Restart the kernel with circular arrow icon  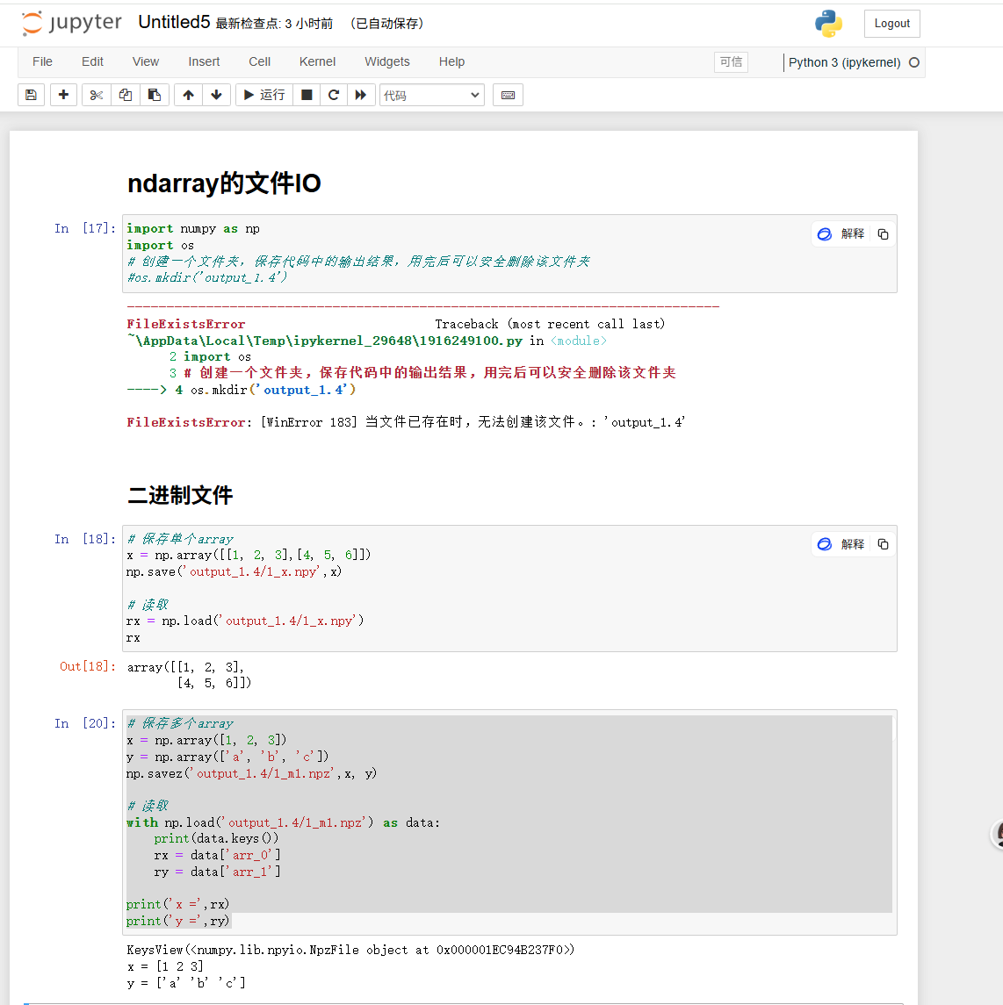[334, 95]
